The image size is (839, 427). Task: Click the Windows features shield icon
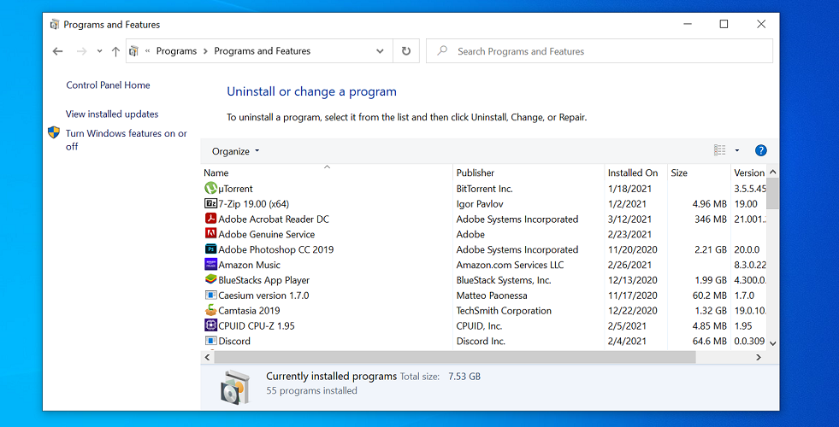tap(54, 132)
